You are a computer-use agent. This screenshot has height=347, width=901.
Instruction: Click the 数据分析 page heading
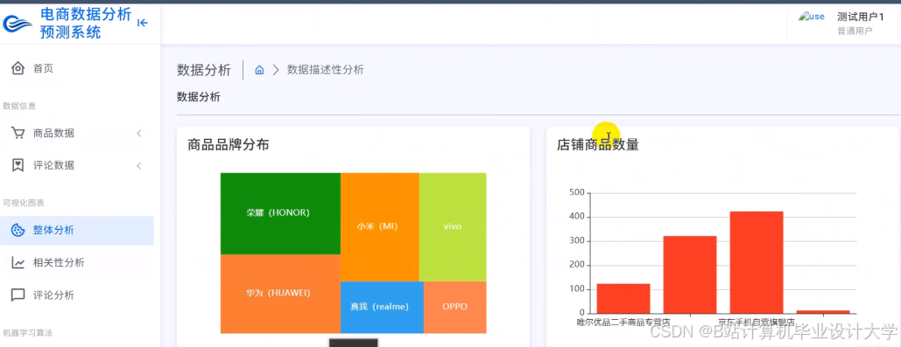click(x=204, y=71)
